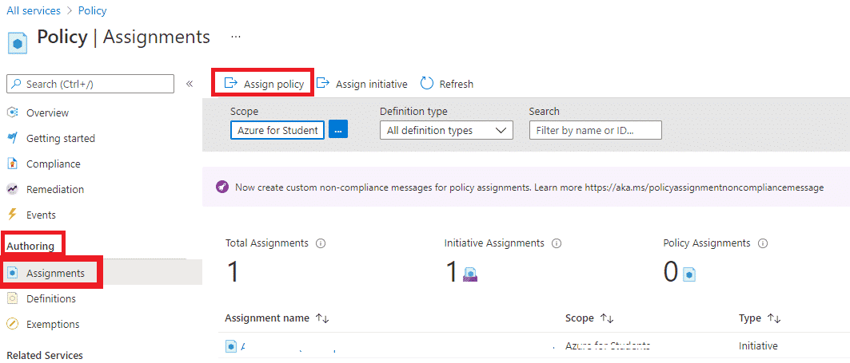Open Getting started in sidebar

(61, 139)
